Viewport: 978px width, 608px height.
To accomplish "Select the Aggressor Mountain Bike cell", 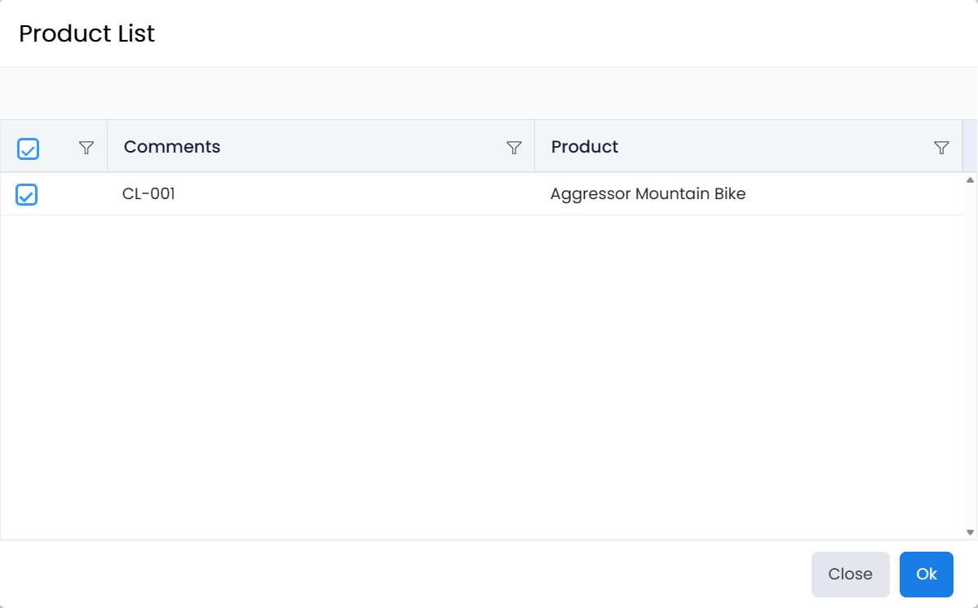I will (648, 194).
